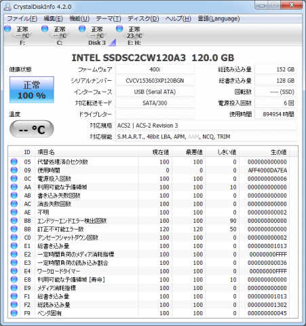Click the 最悪値 column header

pyautogui.click(x=189, y=152)
